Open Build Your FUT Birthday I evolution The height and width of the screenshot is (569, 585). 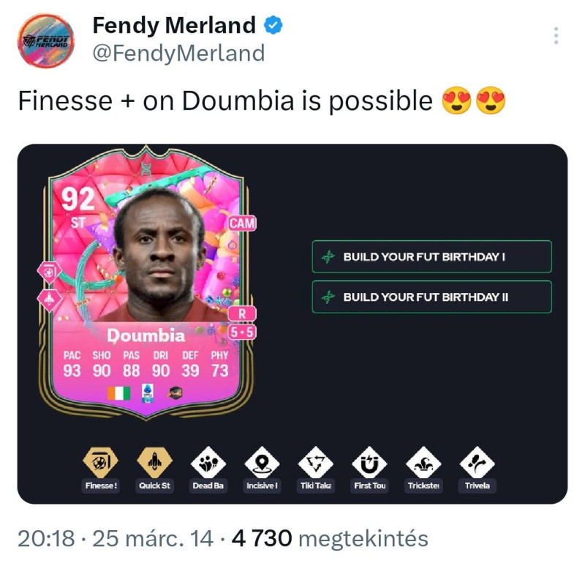click(x=431, y=256)
